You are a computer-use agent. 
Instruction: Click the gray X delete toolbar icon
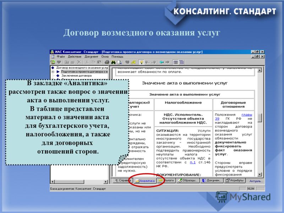(79, 62)
